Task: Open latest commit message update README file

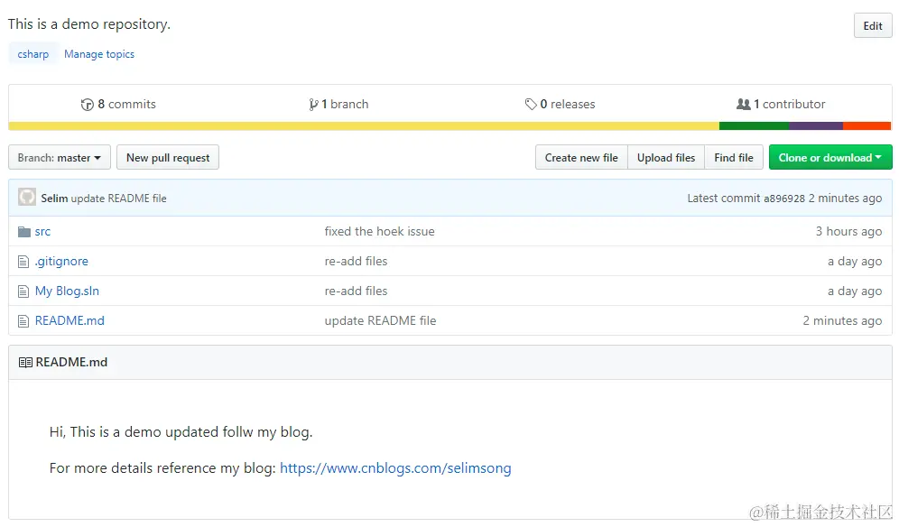Action: pyautogui.click(x=118, y=199)
